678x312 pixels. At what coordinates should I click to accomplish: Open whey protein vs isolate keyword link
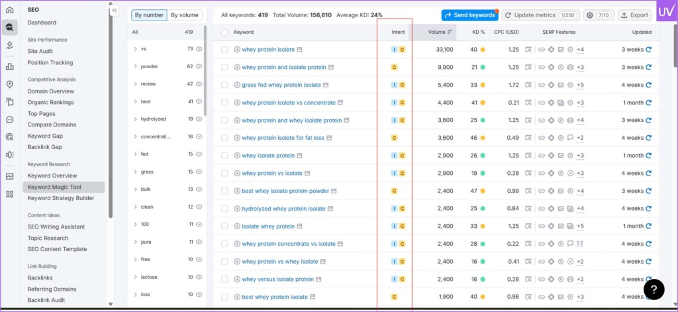pos(271,174)
